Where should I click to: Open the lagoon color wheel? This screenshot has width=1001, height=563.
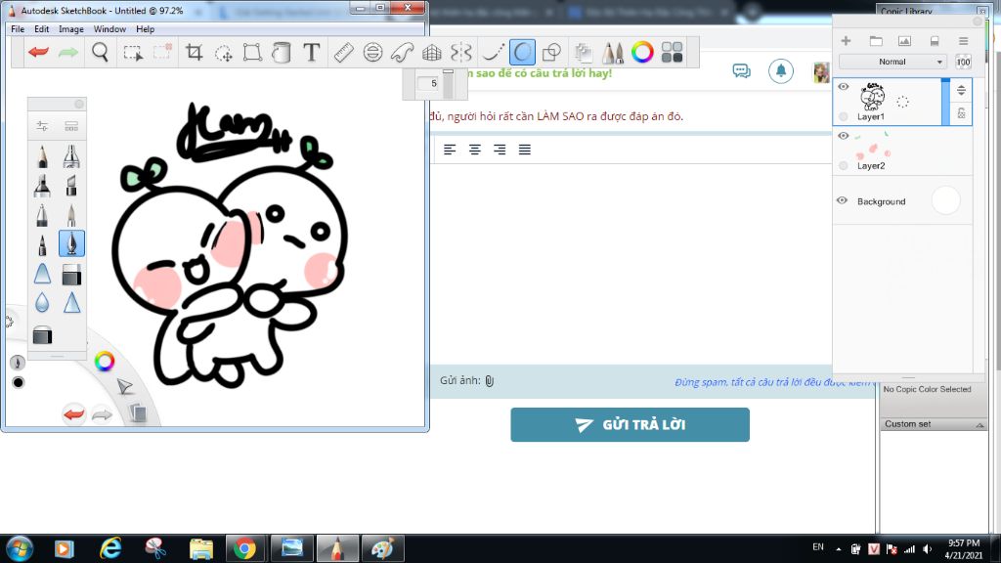coord(104,362)
